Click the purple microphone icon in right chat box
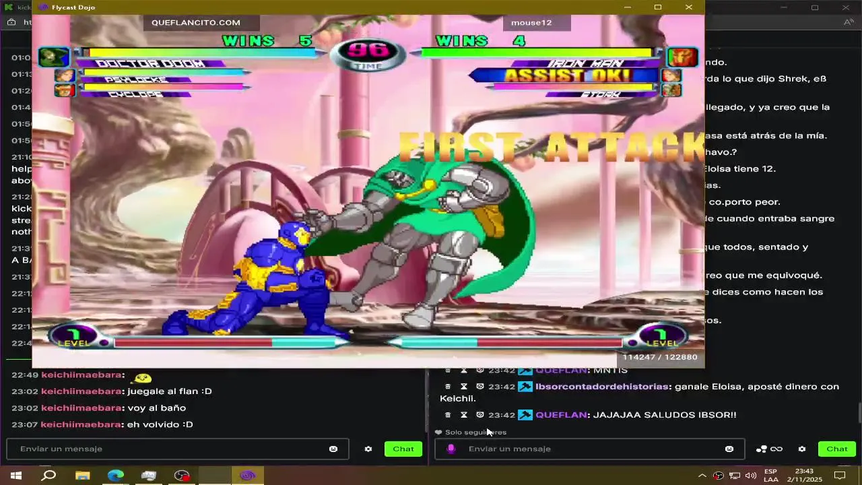This screenshot has width=862, height=485. [451, 449]
